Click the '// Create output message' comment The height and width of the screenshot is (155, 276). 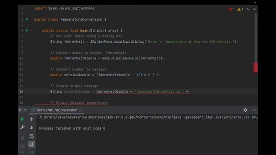(74, 86)
